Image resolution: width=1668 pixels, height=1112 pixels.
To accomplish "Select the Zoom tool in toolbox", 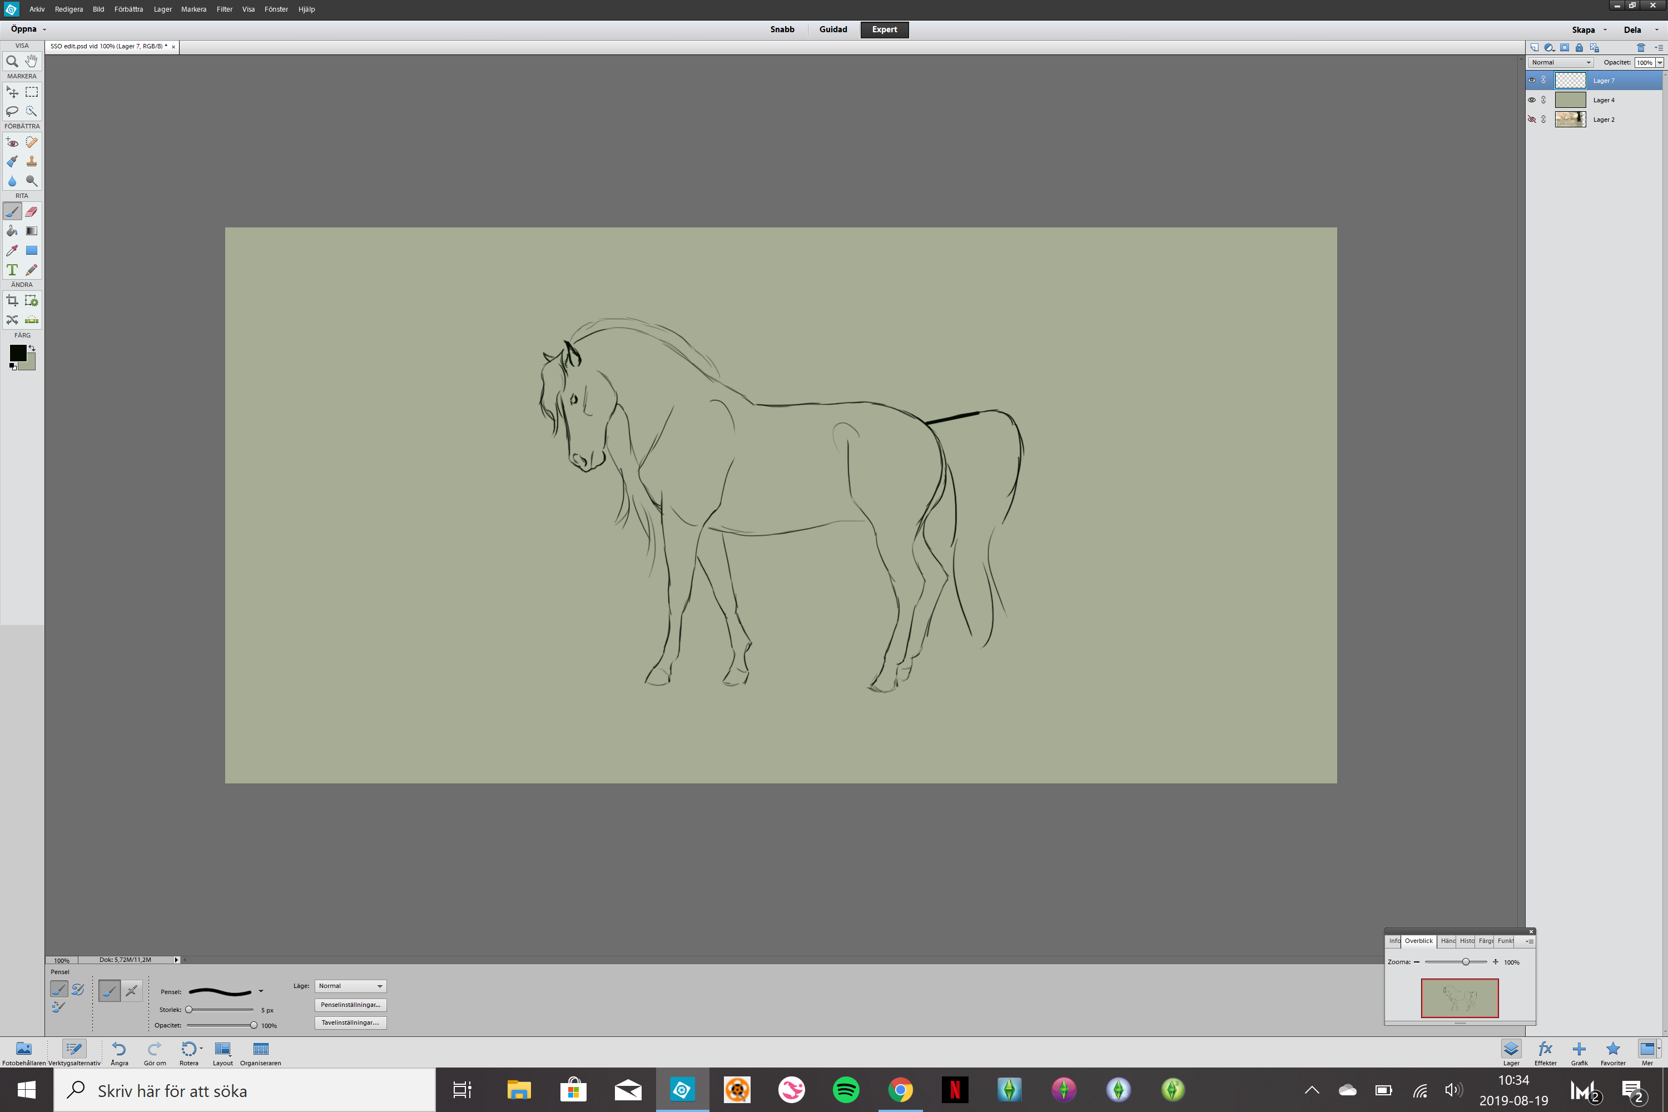I will [x=12, y=62].
